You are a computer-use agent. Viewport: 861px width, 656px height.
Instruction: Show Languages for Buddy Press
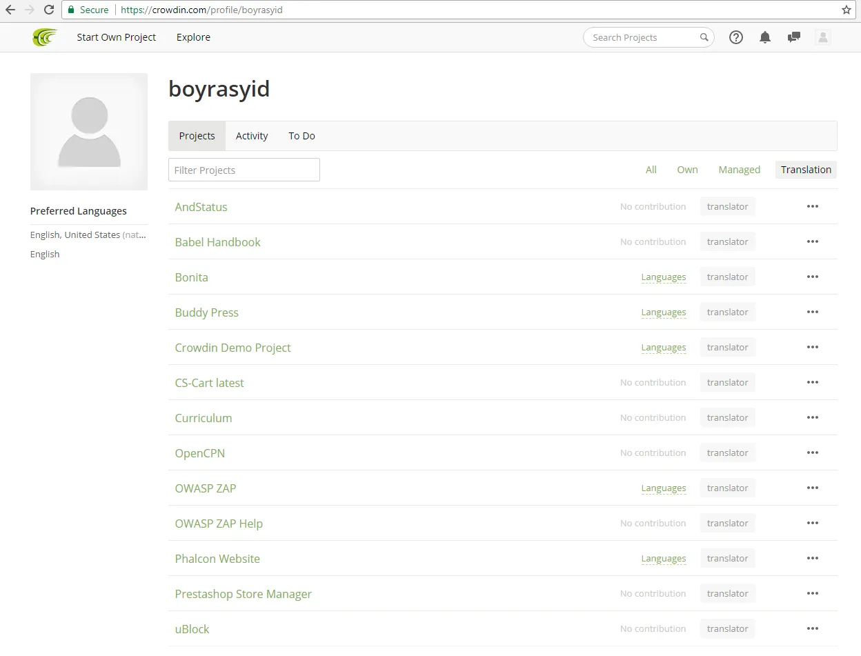[663, 312]
